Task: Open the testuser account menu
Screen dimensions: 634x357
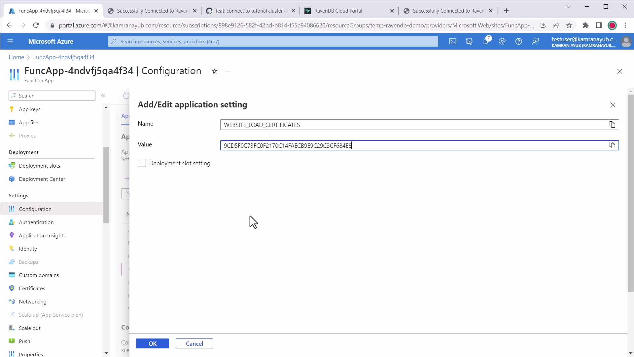Action: click(591, 42)
